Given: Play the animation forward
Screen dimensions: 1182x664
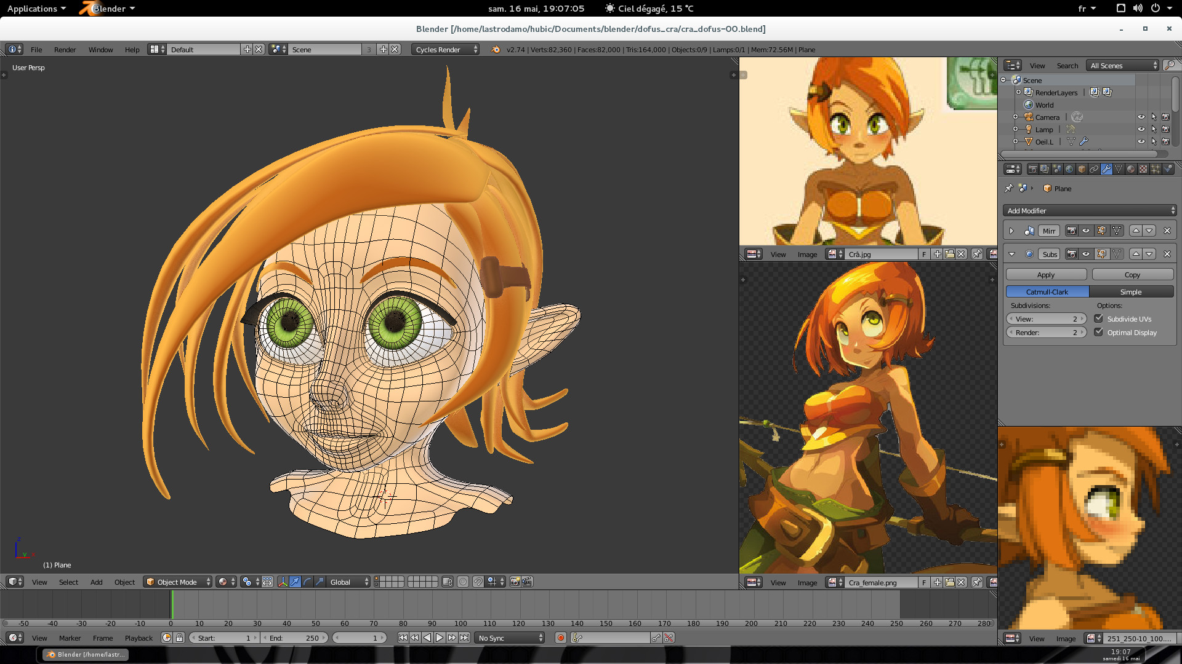Looking at the screenshot, I should coord(440,638).
